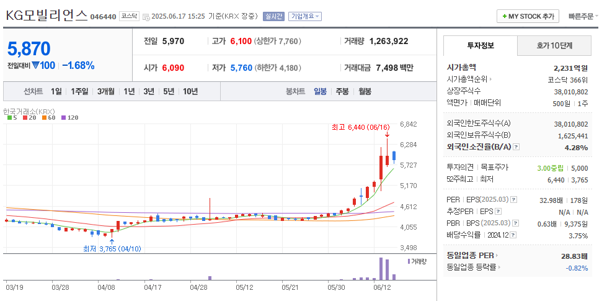
Task: Click the help icon next to PBR BPS(2025.03)
Action: click(x=516, y=223)
